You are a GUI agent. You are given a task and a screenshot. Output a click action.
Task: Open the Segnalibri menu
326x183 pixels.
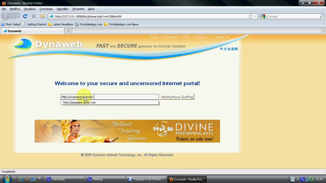[x=62, y=9]
